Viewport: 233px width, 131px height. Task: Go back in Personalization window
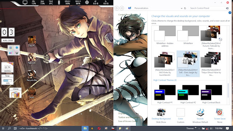[x=116, y=8]
